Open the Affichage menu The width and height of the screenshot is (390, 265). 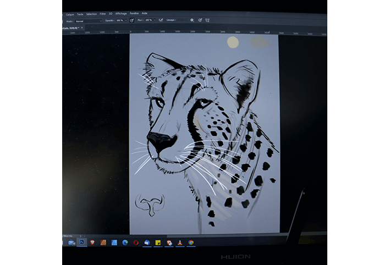121,13
